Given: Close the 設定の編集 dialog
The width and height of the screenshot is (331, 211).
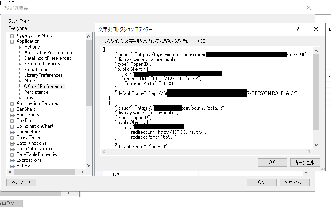Looking at the screenshot, I should (x=308, y=8).
